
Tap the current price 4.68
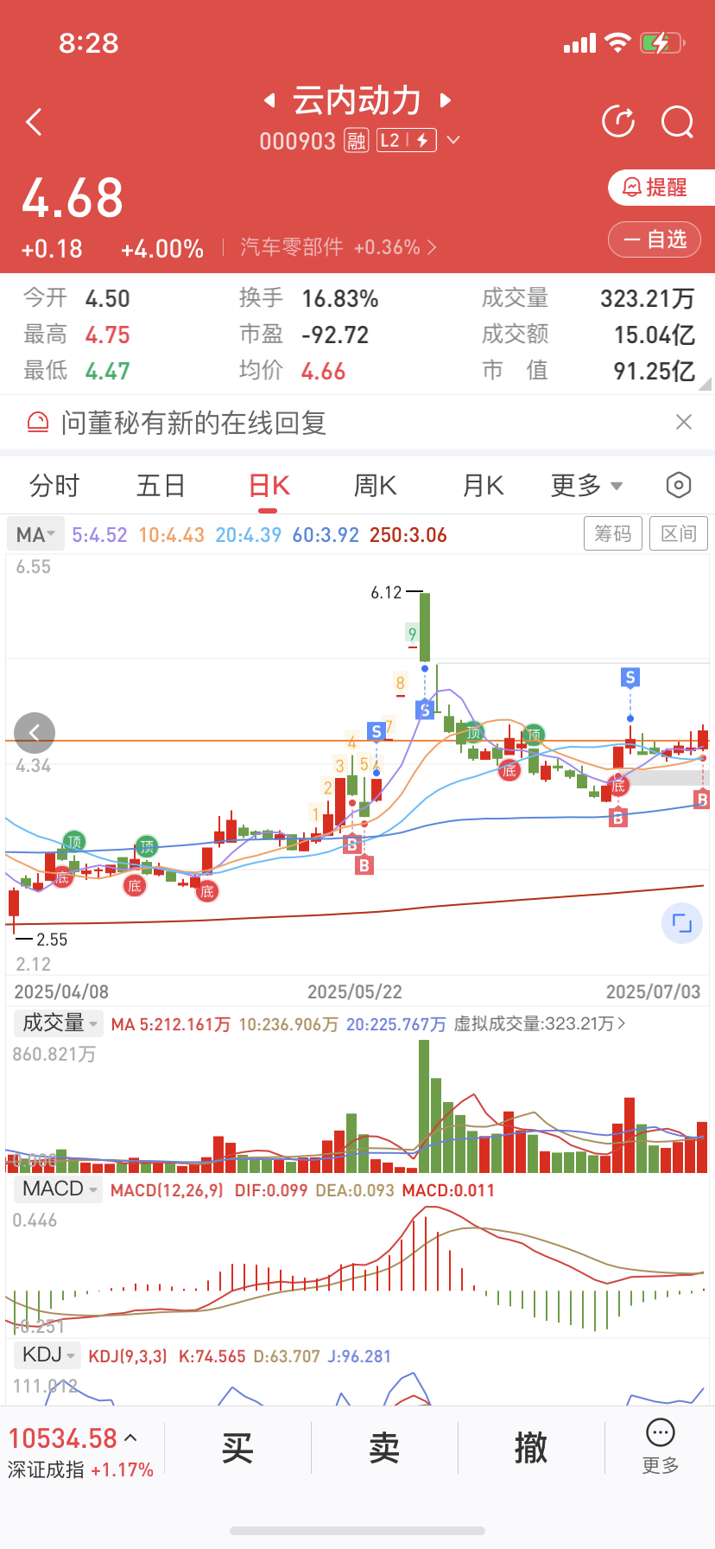73,198
